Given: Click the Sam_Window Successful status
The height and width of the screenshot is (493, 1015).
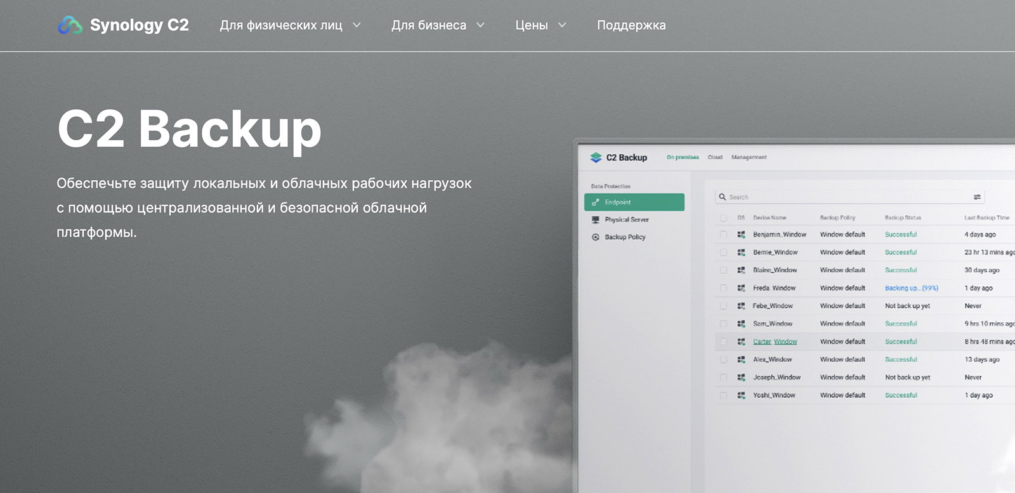Looking at the screenshot, I should coord(901,324).
